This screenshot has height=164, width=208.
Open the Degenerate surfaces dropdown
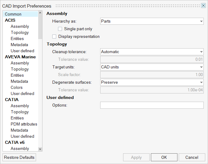point(152,82)
